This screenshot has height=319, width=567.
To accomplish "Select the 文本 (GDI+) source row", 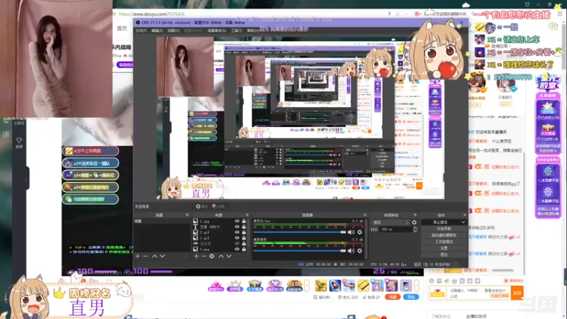I will [x=220, y=227].
